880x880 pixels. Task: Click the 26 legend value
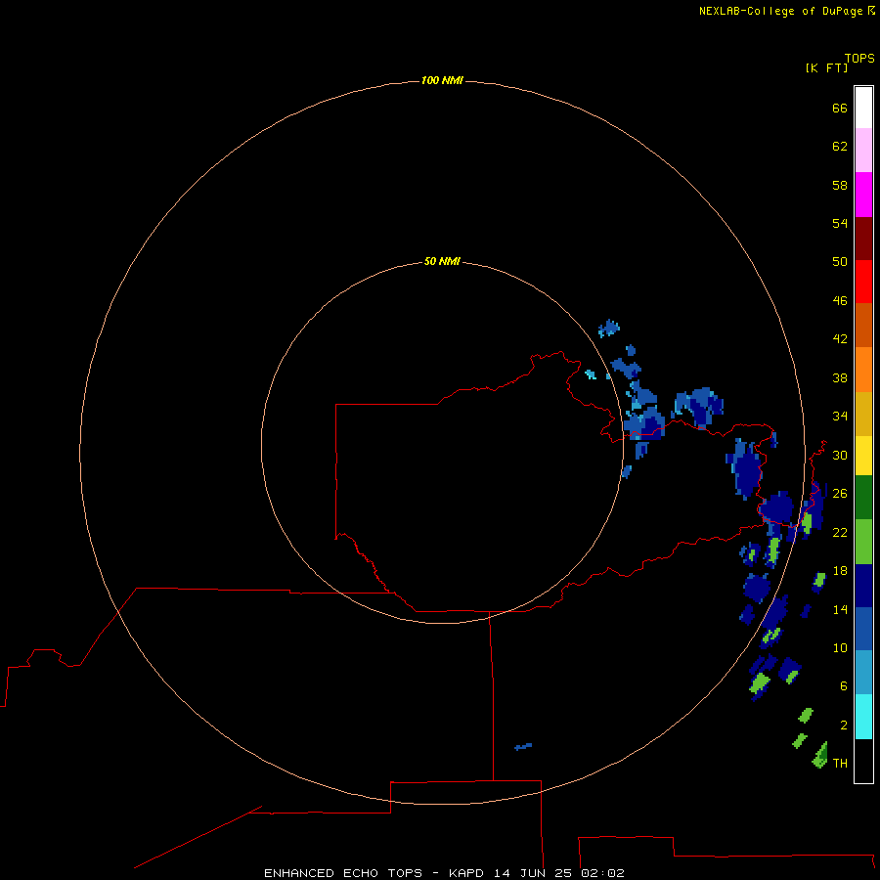(840, 494)
